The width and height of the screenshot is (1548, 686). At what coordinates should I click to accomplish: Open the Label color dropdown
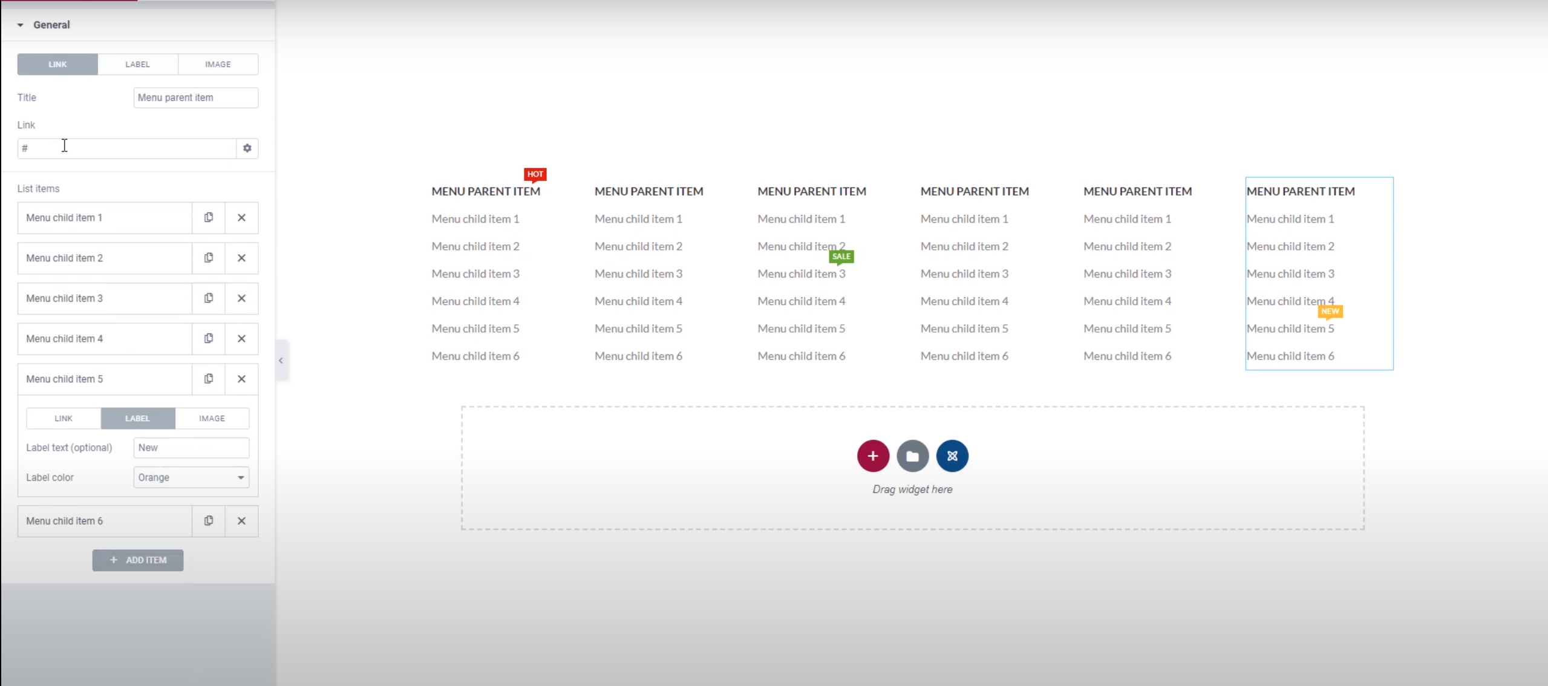click(x=191, y=477)
